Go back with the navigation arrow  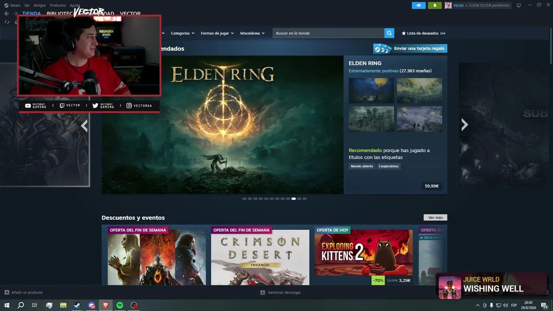click(x=6, y=13)
